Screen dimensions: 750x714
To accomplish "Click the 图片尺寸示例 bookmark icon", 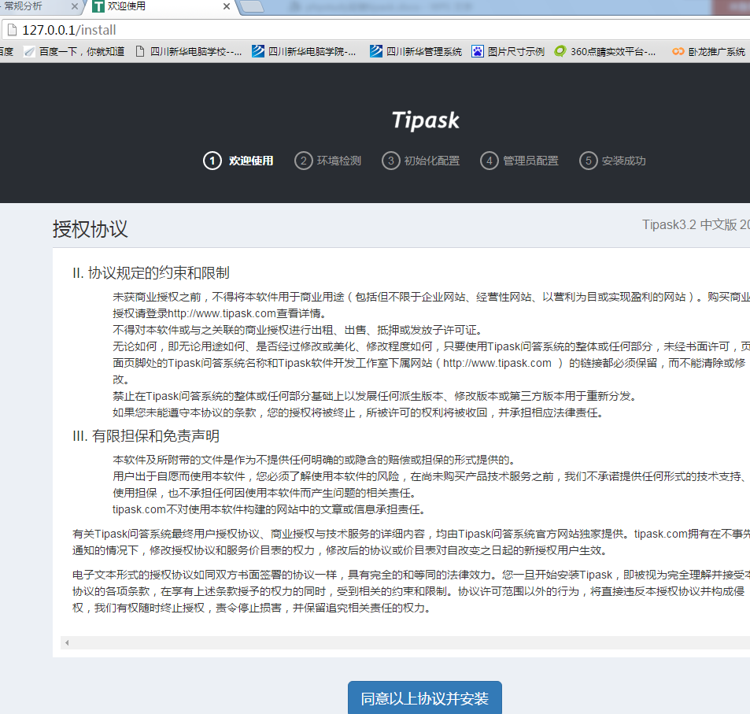I will pyautogui.click(x=478, y=52).
